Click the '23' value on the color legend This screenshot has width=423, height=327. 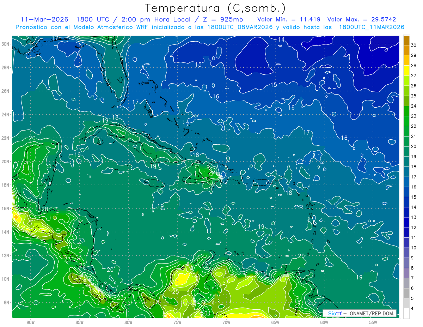click(x=414, y=116)
